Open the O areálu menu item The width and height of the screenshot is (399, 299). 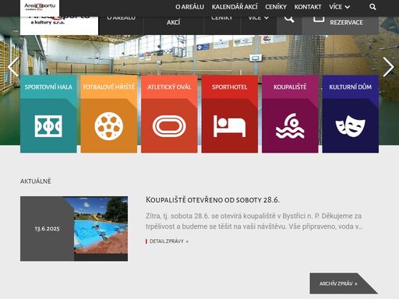click(x=189, y=7)
